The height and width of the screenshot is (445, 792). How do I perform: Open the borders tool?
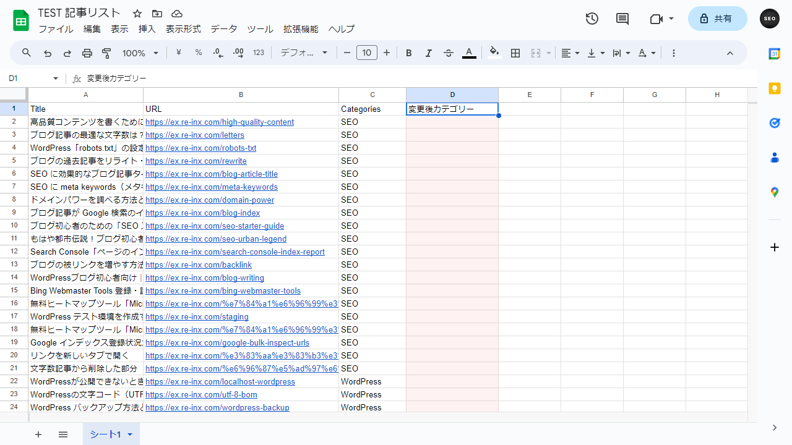point(515,53)
